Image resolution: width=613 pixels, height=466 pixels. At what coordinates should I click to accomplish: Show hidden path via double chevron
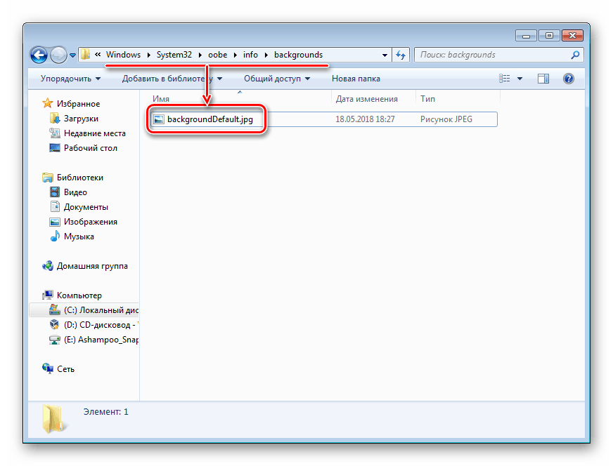pyautogui.click(x=98, y=55)
